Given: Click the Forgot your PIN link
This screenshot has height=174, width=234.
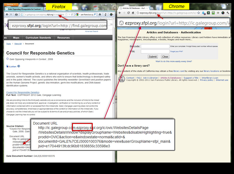Looking at the screenshot, I should click(176, 52).
